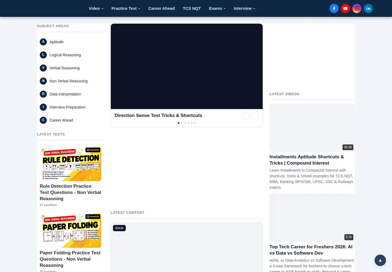
Task: Open Top Tech Career for Freshers 2026 title
Action: point(311,250)
